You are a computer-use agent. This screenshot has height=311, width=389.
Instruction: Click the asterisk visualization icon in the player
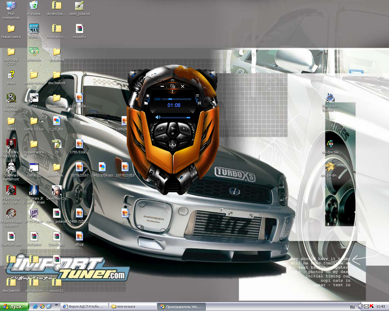(148, 96)
